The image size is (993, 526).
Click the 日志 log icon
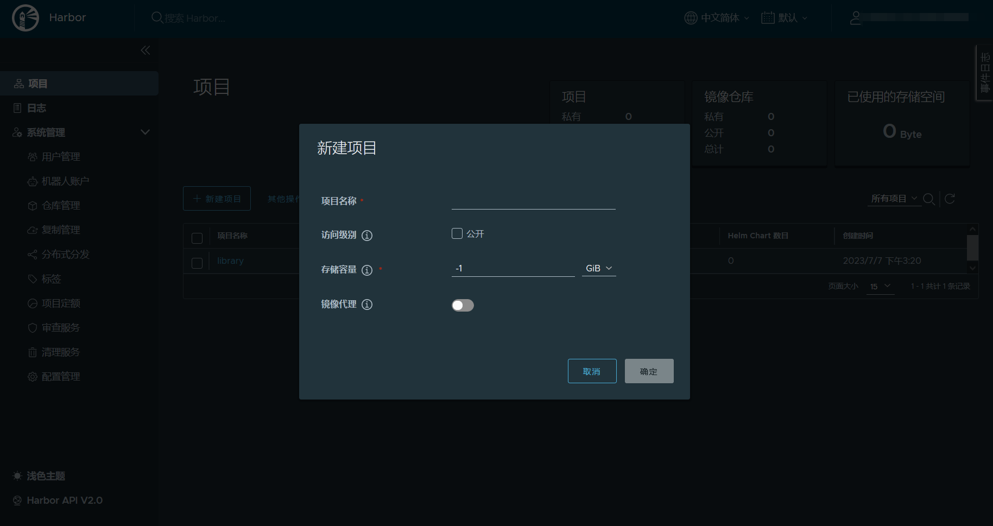click(x=17, y=108)
